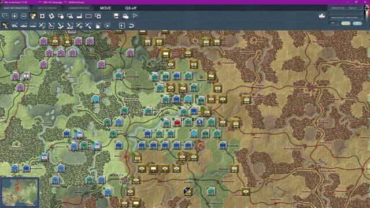
Task: Undo the last move with the curved arrow
Action: click(x=131, y=25)
